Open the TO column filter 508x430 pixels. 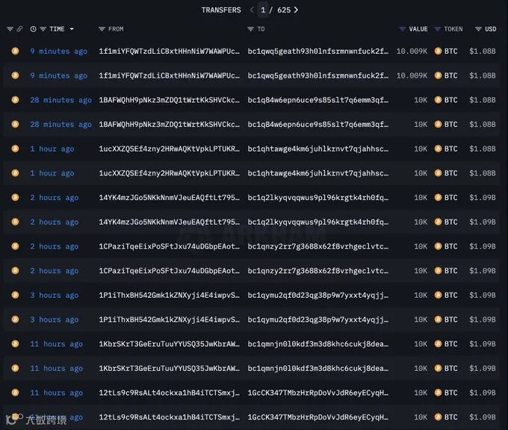click(x=250, y=29)
